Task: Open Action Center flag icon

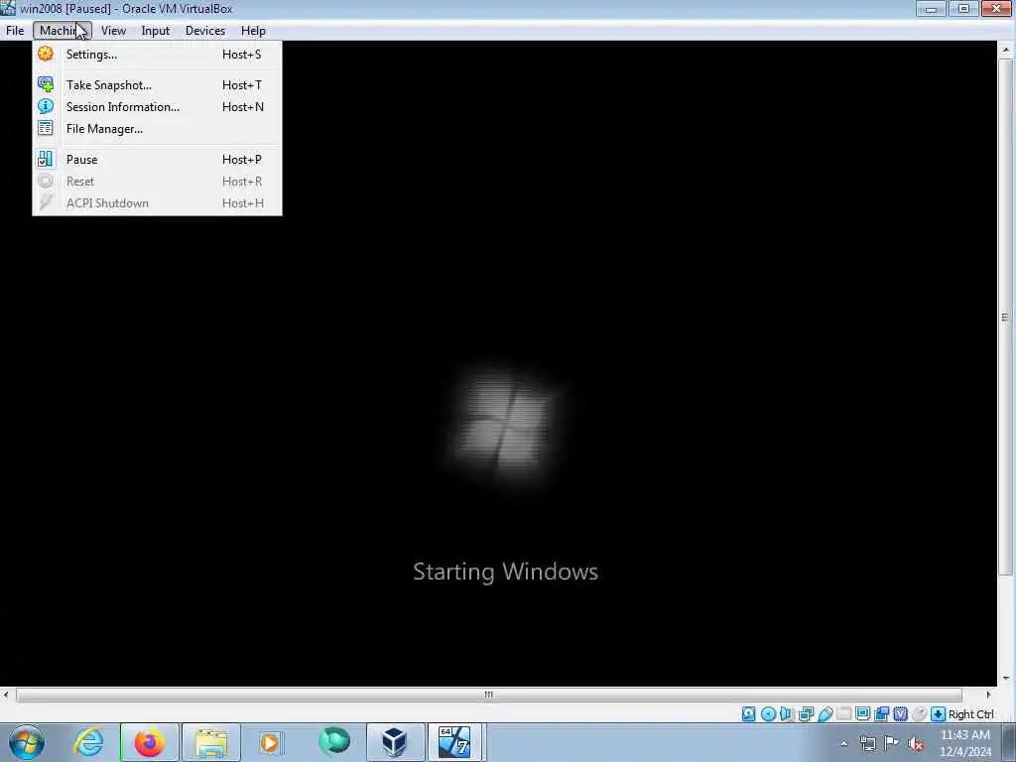Action: click(892, 744)
